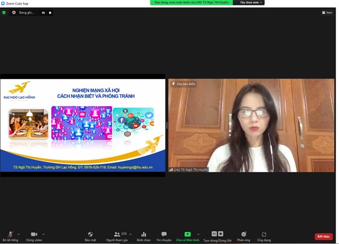339x244 pixels.
Task: Toggle camera with Dừng video
Action: coord(34,235)
